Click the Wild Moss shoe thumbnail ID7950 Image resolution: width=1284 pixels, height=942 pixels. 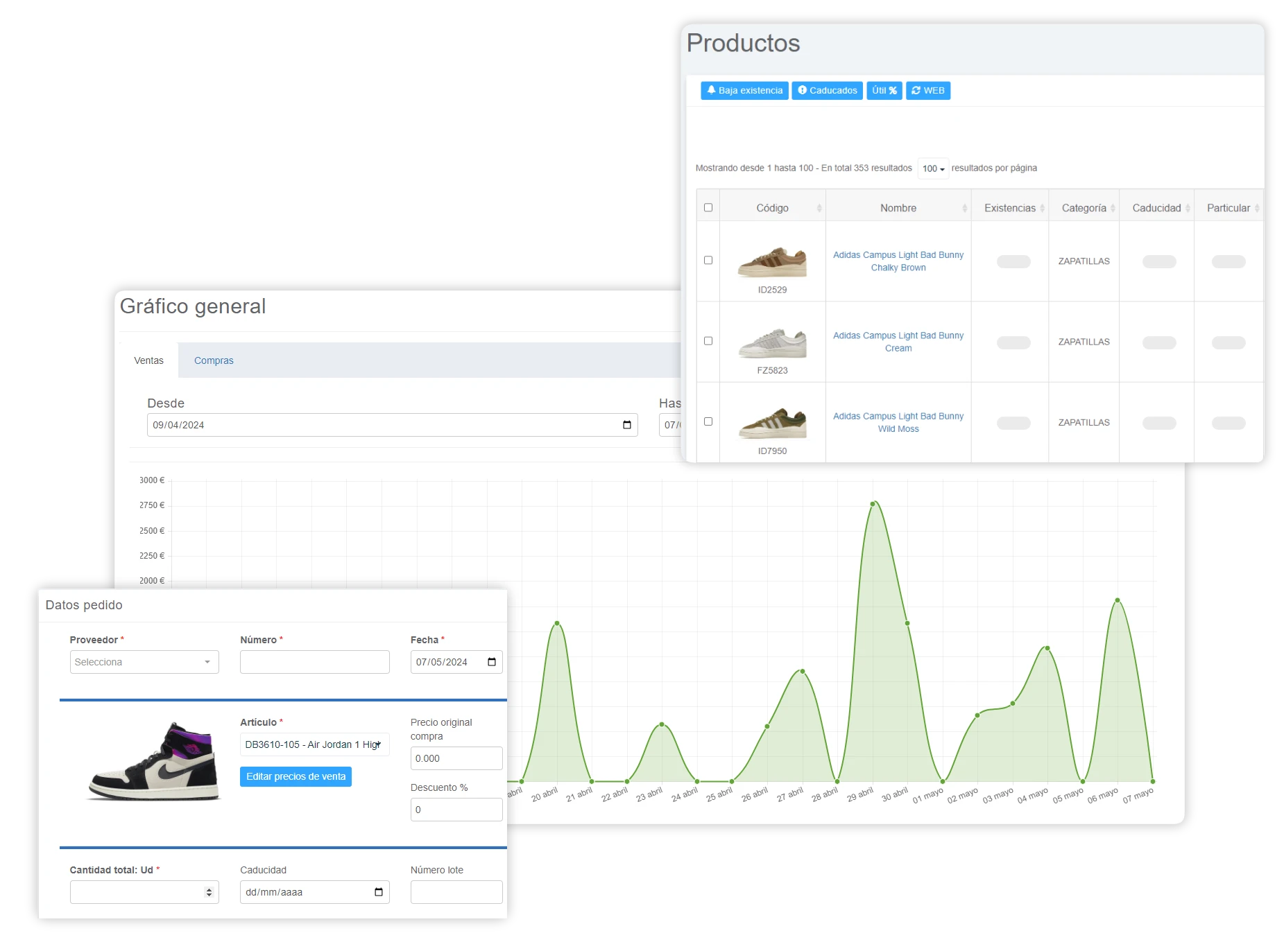click(773, 423)
